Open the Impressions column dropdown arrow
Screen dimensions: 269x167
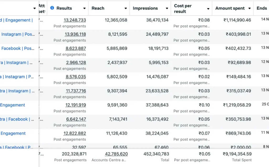167,8
